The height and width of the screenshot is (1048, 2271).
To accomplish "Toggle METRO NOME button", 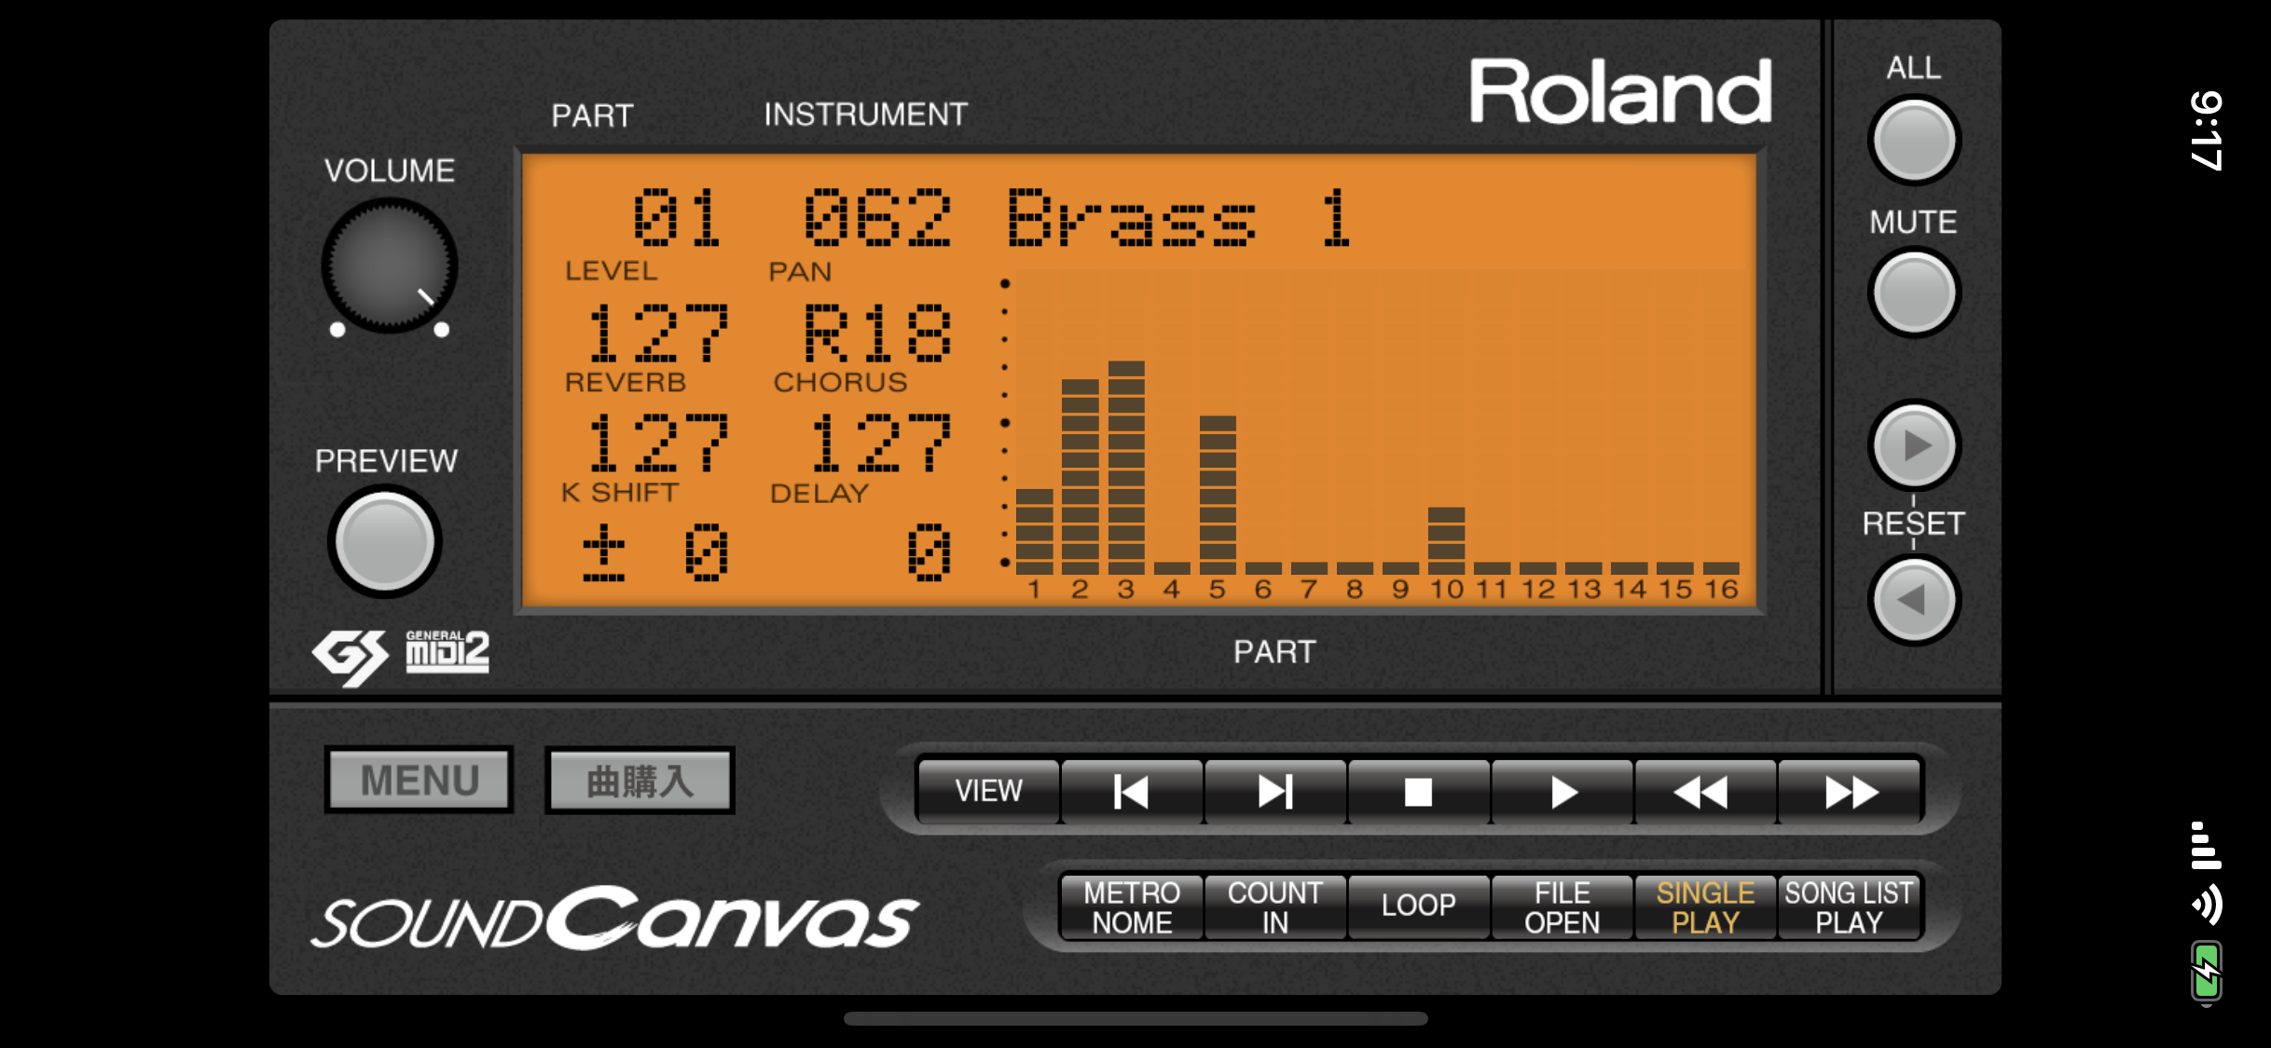I will [1132, 906].
